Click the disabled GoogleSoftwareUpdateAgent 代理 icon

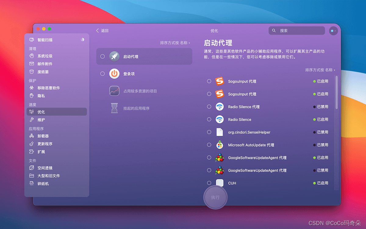220,170
